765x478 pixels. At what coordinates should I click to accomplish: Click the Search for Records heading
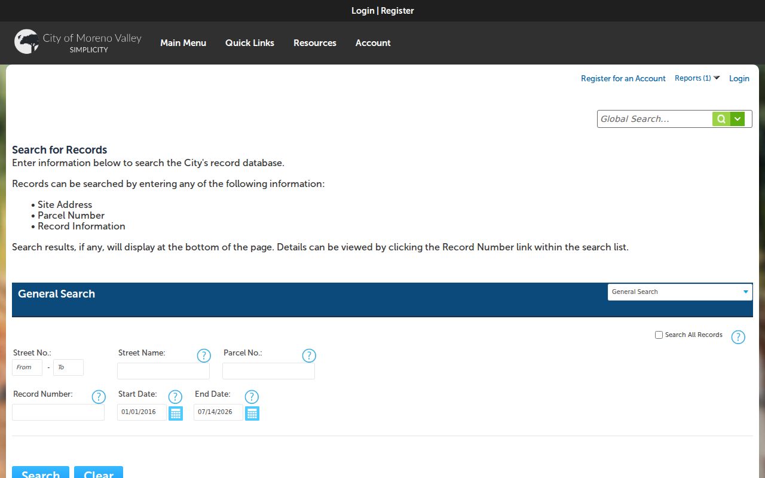coord(60,150)
